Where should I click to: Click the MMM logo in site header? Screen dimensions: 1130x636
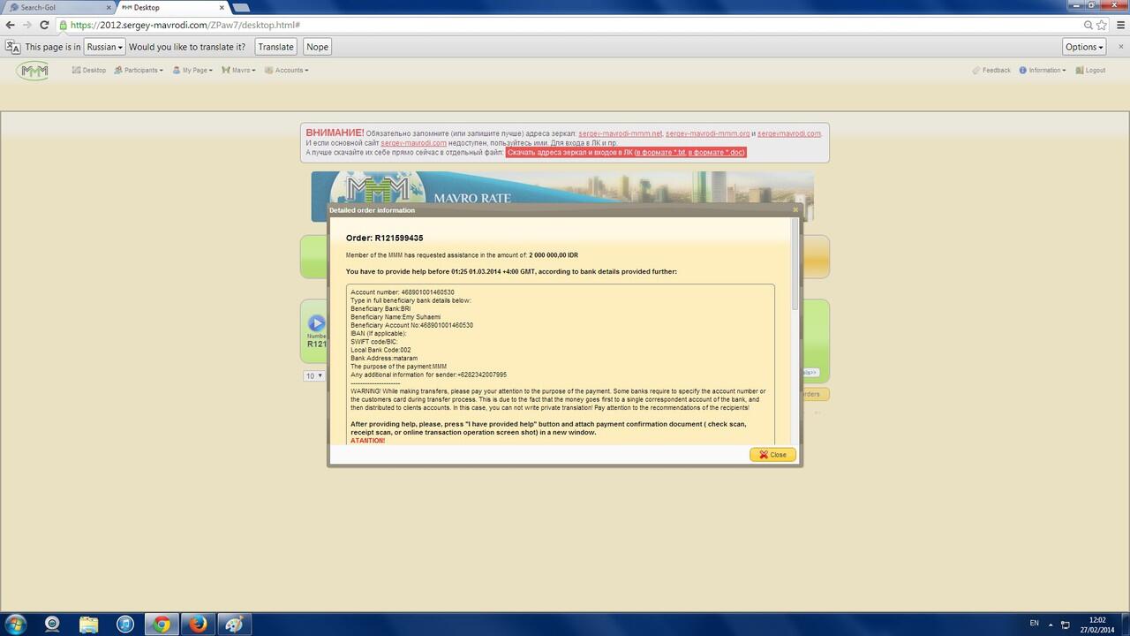(33, 71)
